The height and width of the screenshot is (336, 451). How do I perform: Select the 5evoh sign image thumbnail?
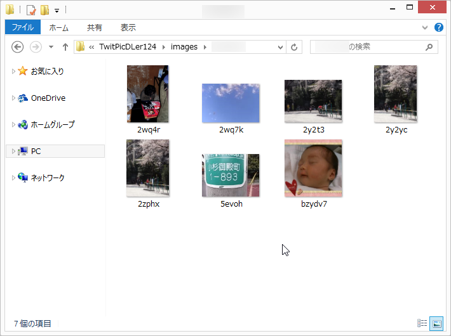click(x=231, y=175)
